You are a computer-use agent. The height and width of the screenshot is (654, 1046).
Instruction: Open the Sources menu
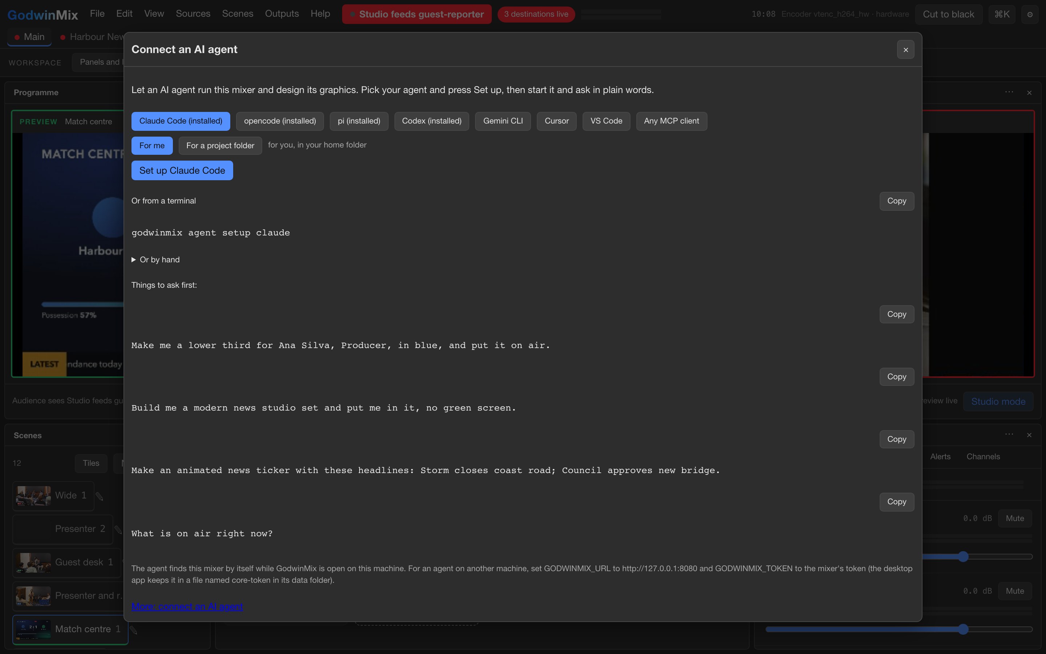click(193, 14)
